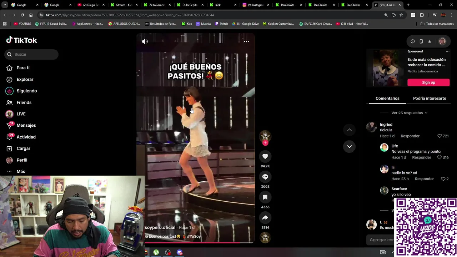Click the download desktop app icon
The image size is (457, 257).
(x=430, y=41)
